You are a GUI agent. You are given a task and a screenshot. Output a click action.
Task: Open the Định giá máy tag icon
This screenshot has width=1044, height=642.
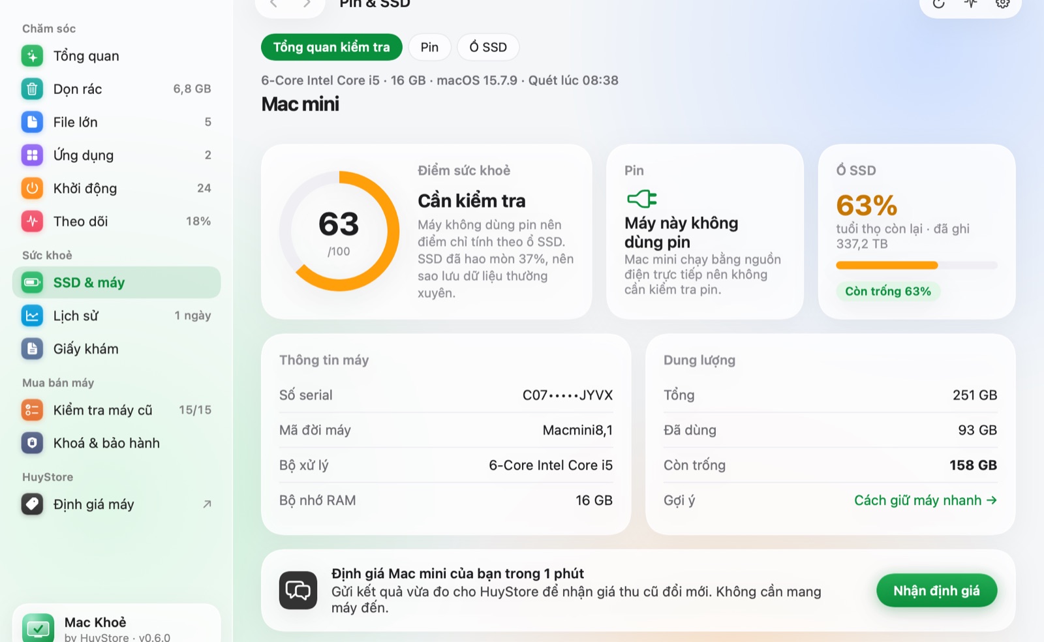click(x=32, y=504)
